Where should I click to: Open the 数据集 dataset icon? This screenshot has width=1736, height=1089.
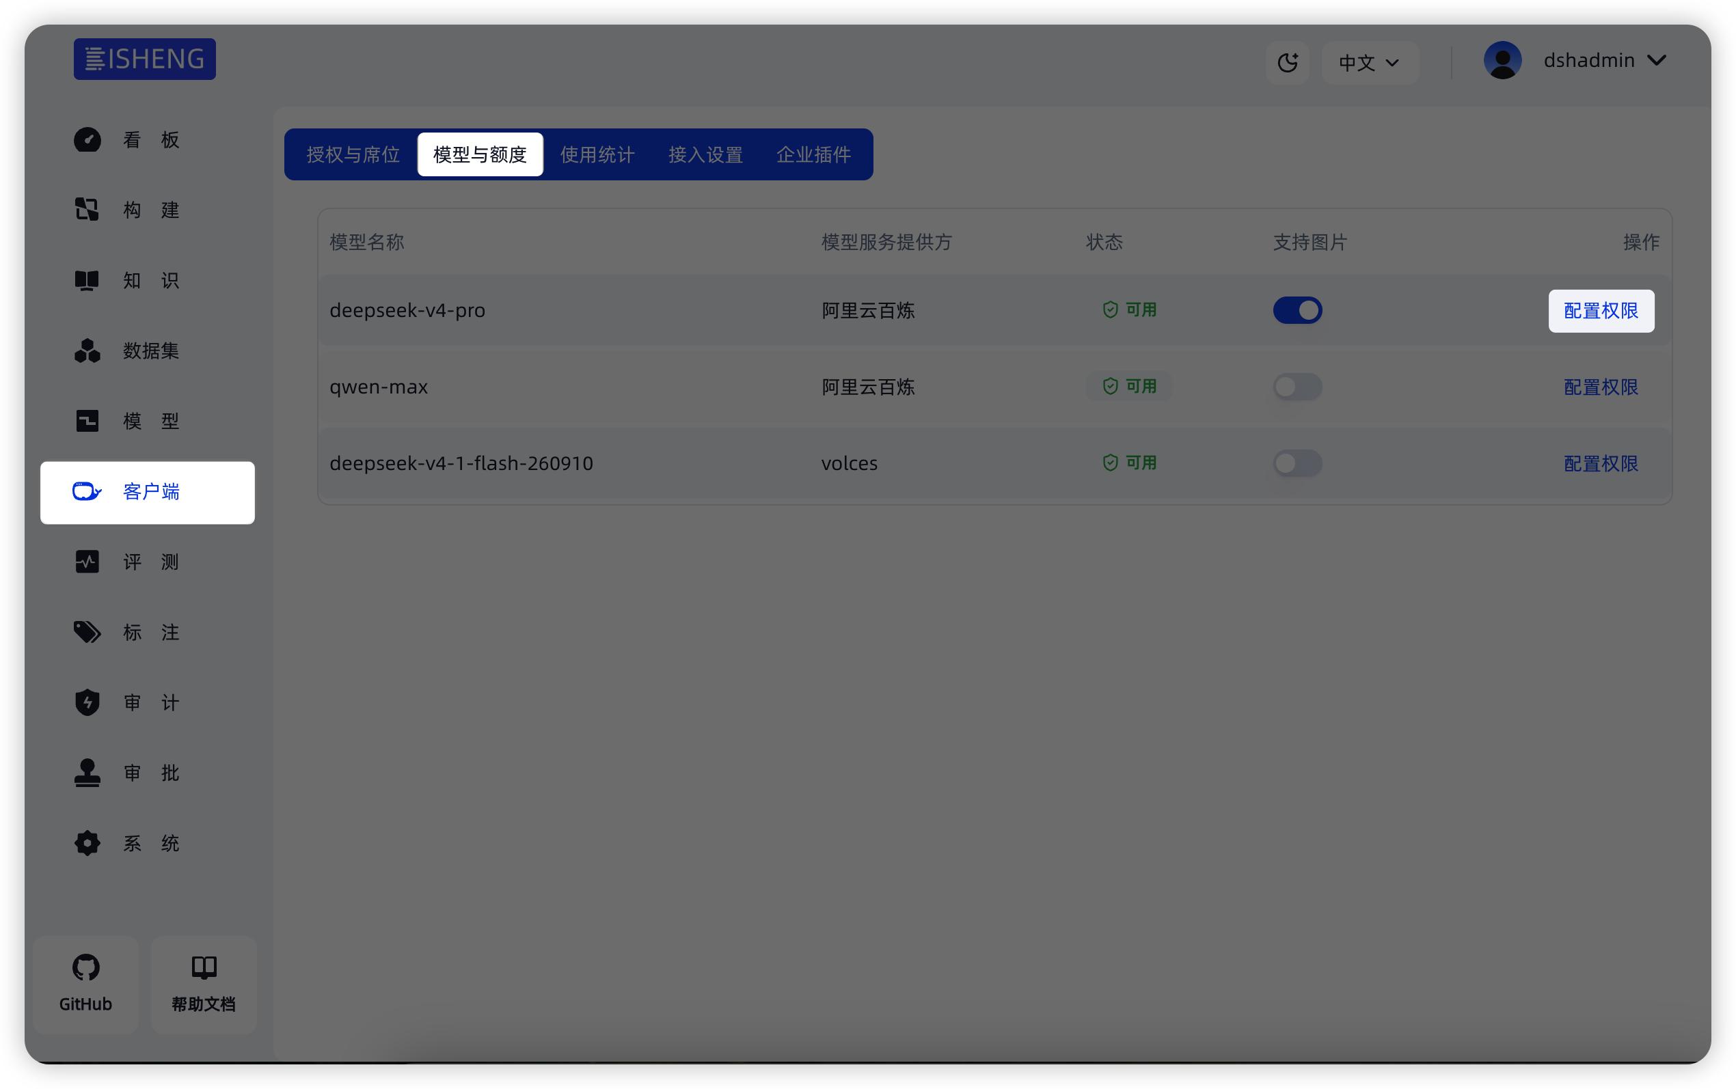point(87,350)
